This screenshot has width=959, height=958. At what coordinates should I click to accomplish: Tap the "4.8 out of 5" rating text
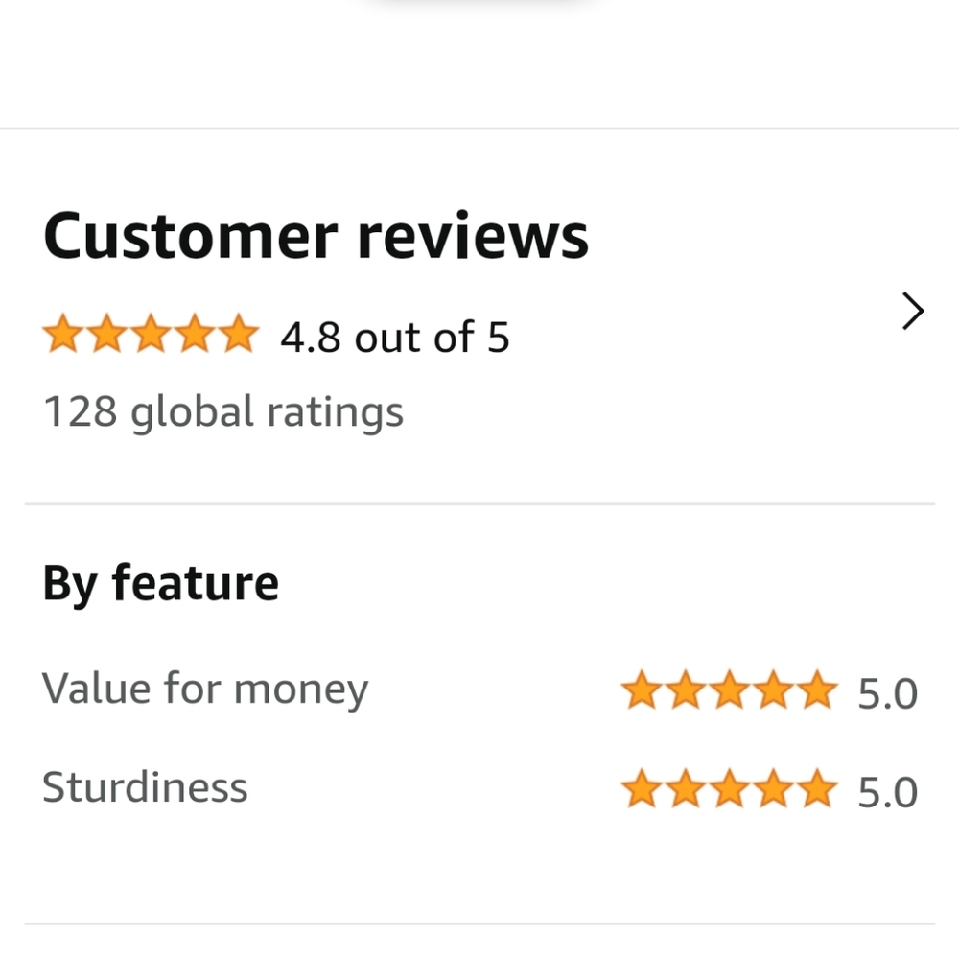coord(394,338)
